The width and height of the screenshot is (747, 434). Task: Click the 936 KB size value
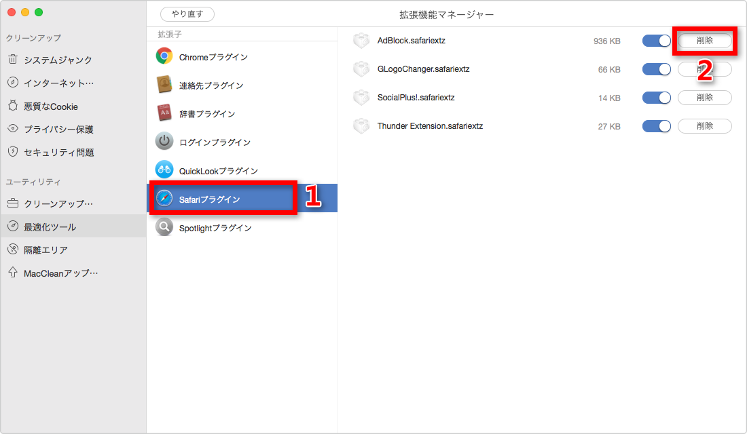tap(607, 41)
